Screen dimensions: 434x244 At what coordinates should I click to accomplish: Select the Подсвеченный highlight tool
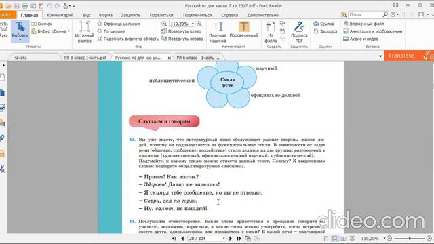[243, 29]
